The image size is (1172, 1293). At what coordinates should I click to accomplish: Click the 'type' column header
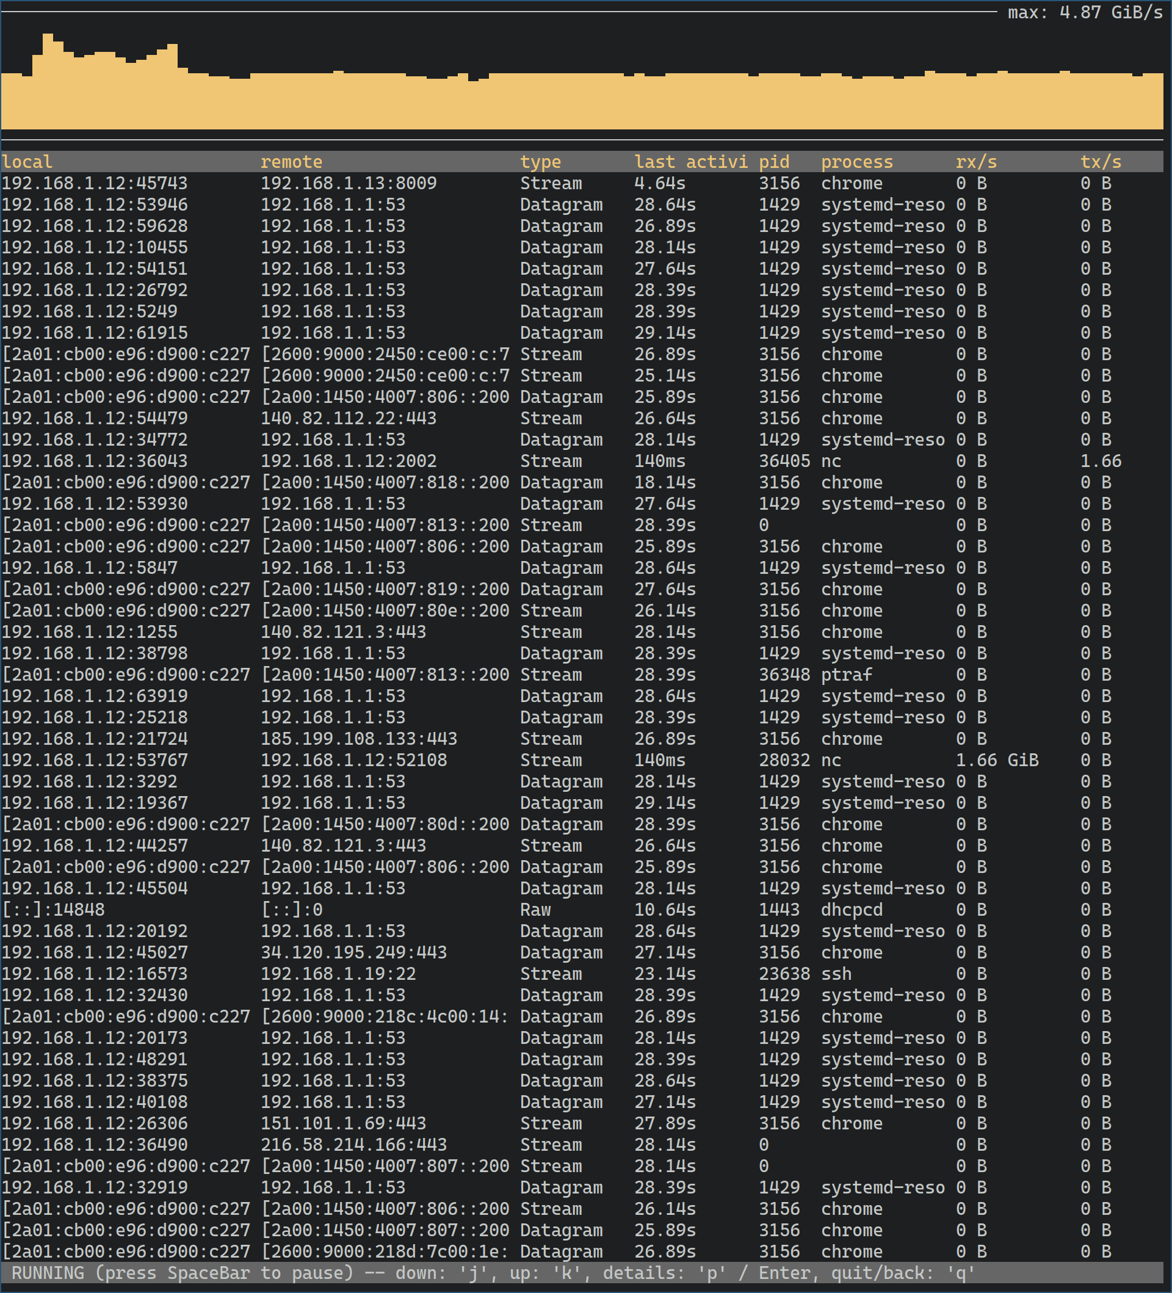tap(540, 162)
